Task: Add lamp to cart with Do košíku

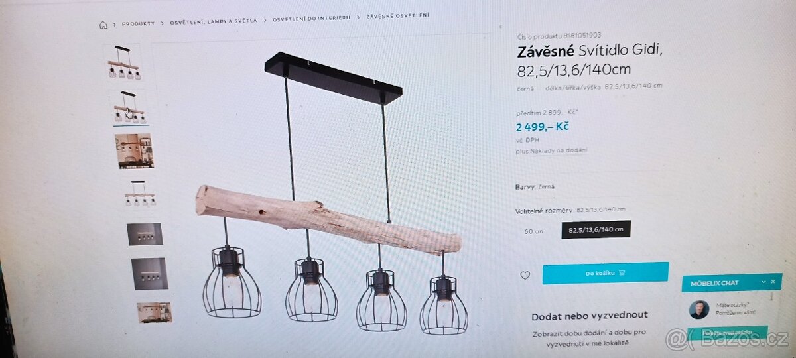Action: pos(605,272)
